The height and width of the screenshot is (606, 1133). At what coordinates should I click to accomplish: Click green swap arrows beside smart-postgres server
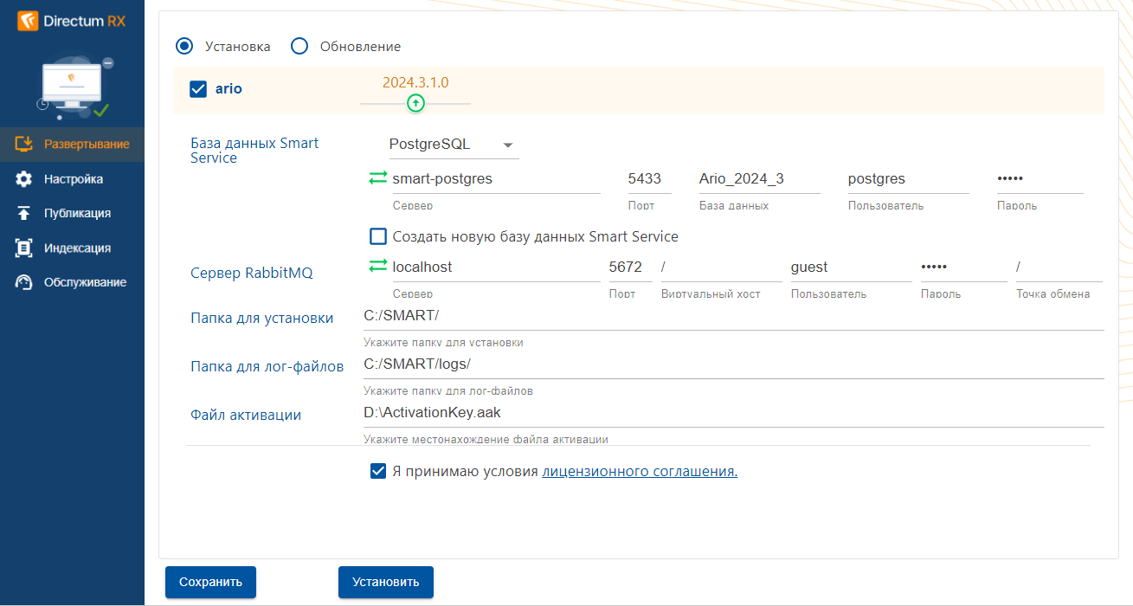click(378, 178)
